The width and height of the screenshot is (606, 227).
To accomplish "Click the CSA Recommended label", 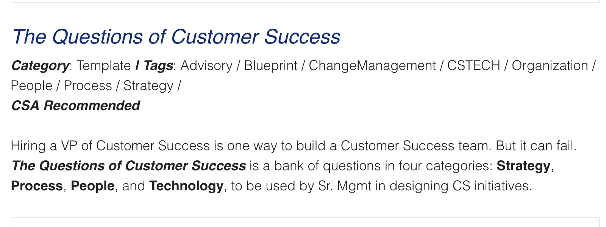I will pos(75,106).
